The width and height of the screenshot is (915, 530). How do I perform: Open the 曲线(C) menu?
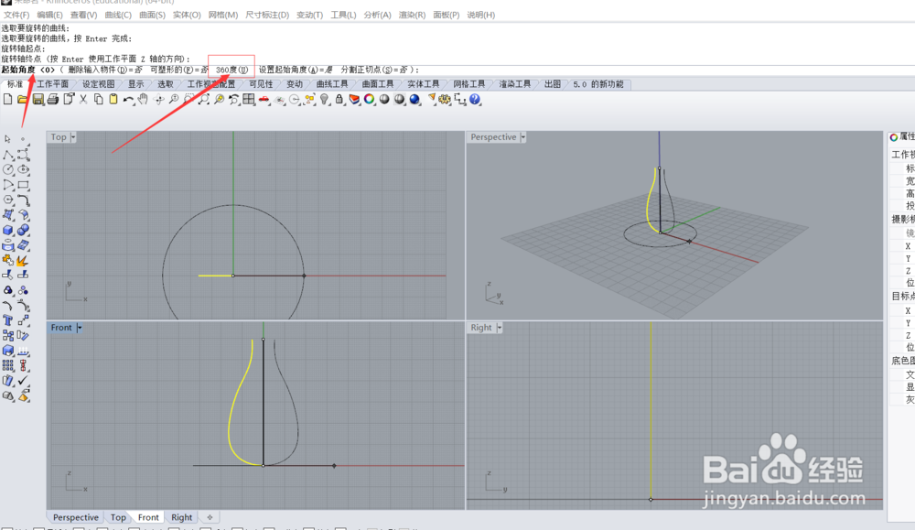[x=118, y=15]
